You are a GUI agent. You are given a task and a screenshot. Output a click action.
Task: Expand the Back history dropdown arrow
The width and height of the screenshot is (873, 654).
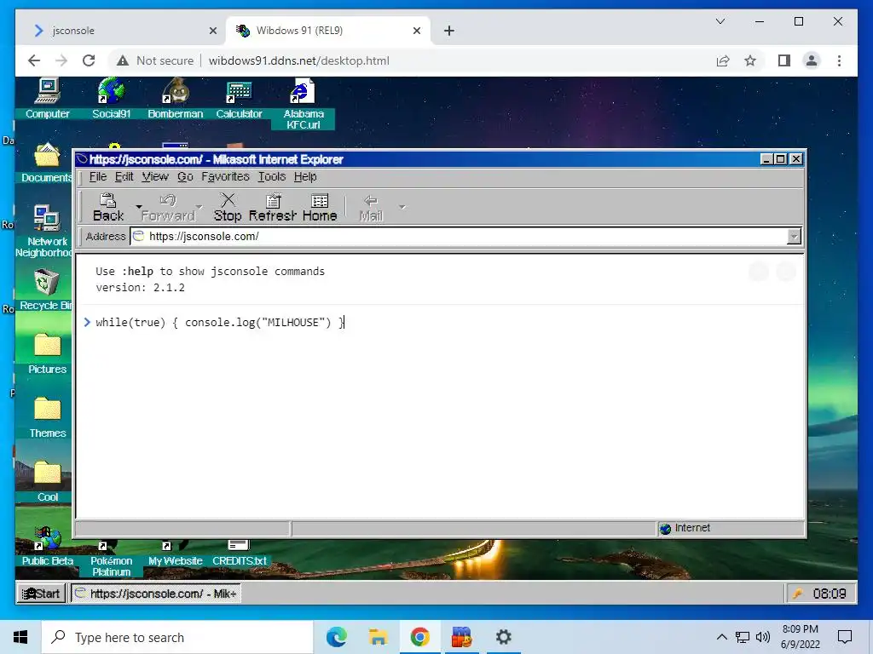click(x=139, y=207)
